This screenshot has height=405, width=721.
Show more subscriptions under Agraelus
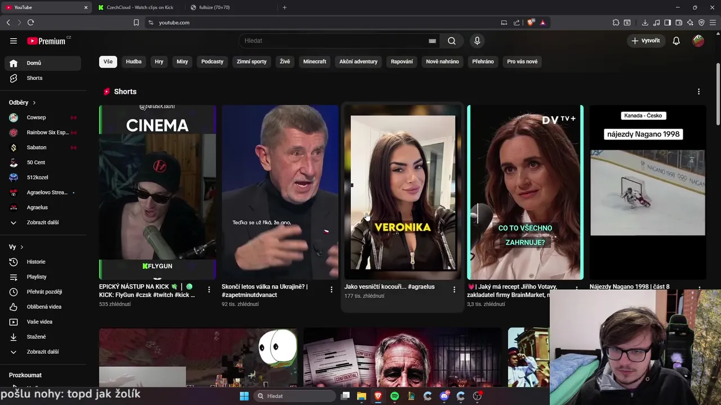tap(43, 222)
